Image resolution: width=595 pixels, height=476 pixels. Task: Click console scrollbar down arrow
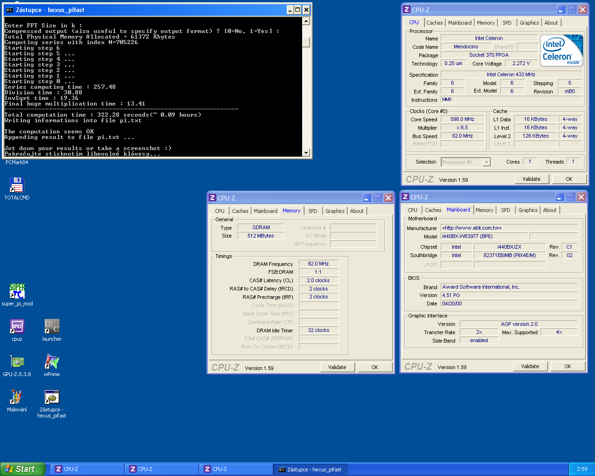[306, 153]
